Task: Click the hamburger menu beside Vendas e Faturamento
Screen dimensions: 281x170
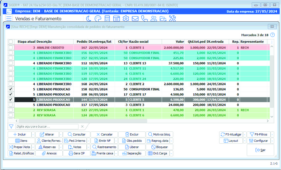Action: (9, 19)
